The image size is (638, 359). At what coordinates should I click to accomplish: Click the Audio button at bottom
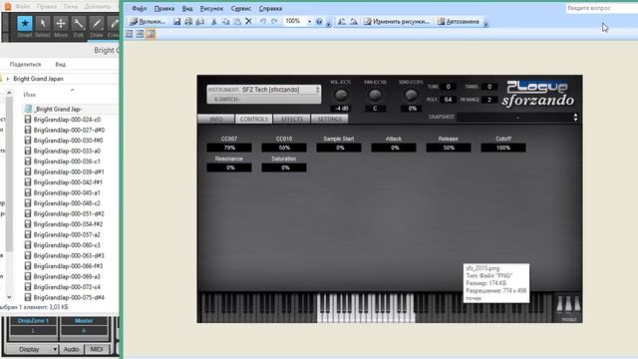[x=71, y=349]
